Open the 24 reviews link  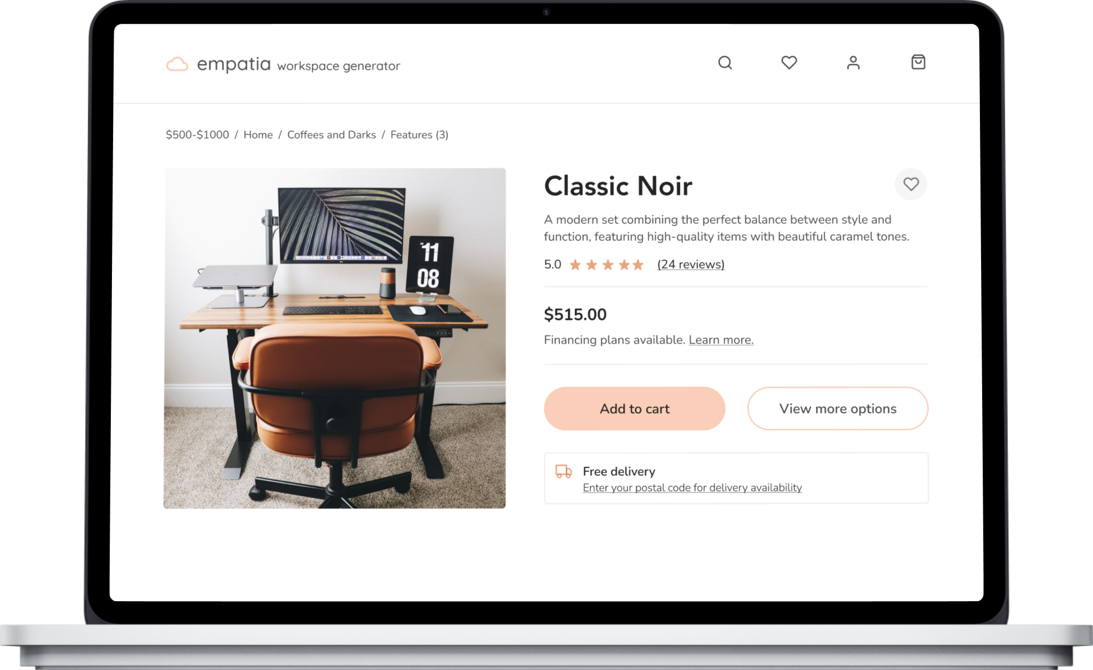point(691,265)
